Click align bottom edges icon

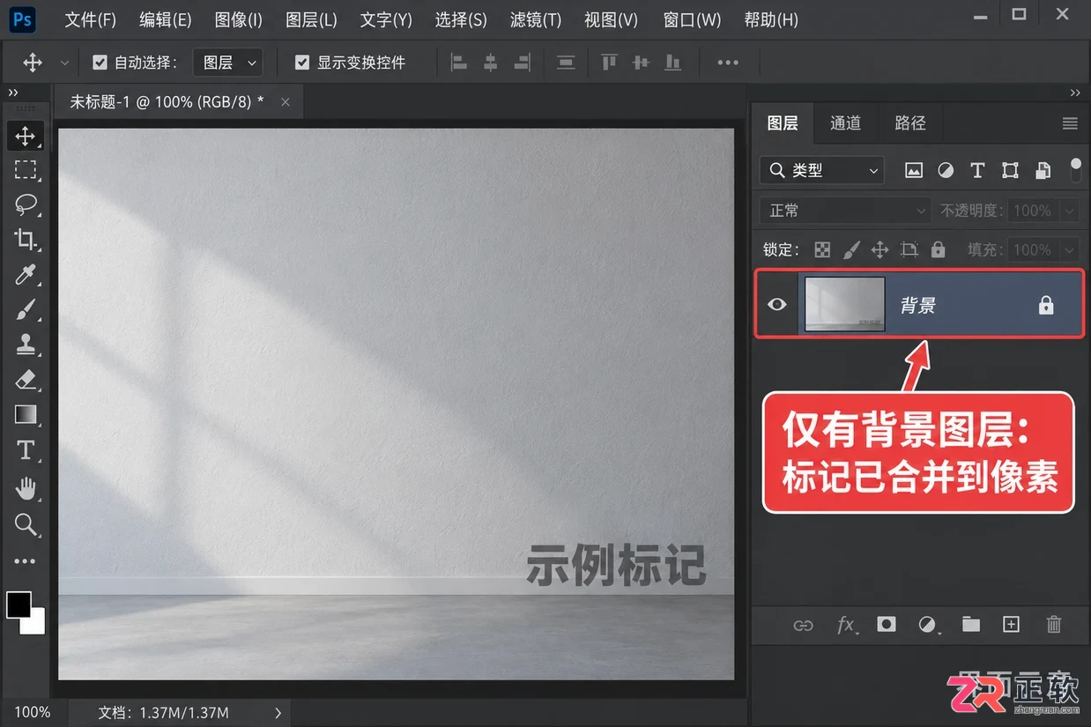click(x=672, y=63)
